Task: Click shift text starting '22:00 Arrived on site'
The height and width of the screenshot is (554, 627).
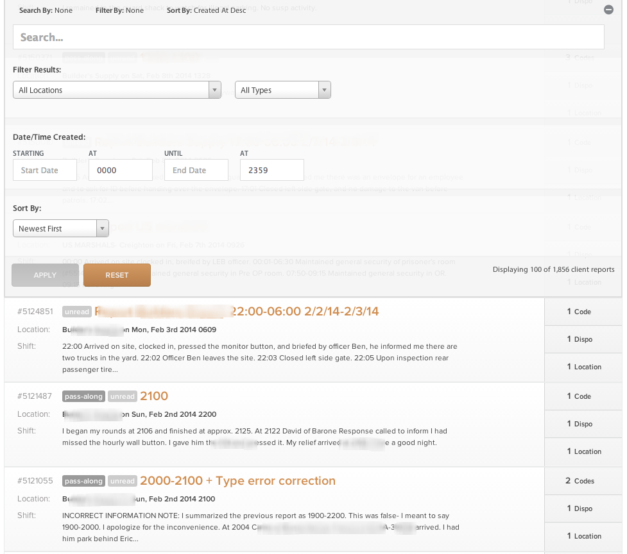Action: pos(260,358)
